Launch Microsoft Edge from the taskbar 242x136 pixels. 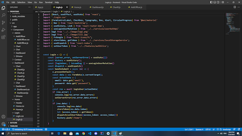59,134
